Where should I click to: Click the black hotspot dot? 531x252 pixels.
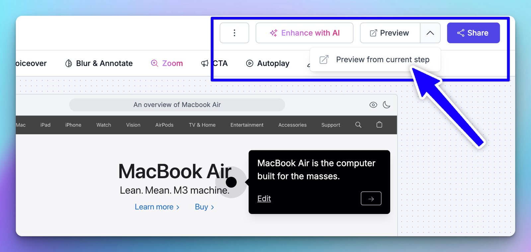231,182
